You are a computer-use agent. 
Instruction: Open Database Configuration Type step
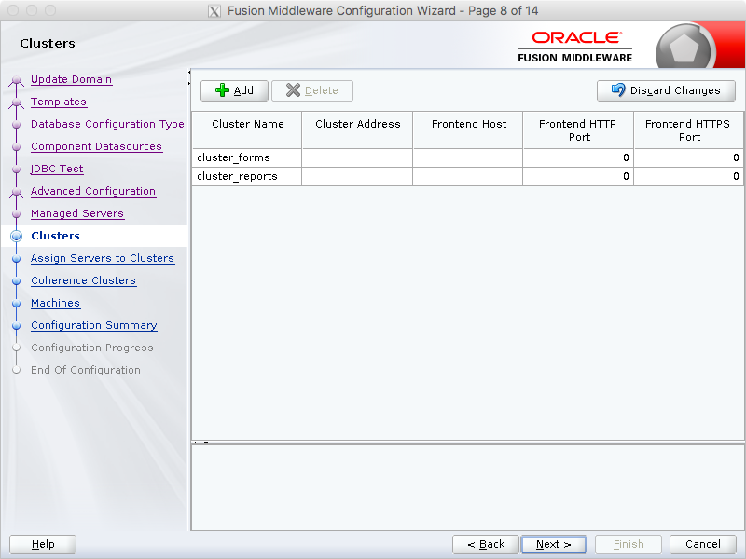[107, 124]
